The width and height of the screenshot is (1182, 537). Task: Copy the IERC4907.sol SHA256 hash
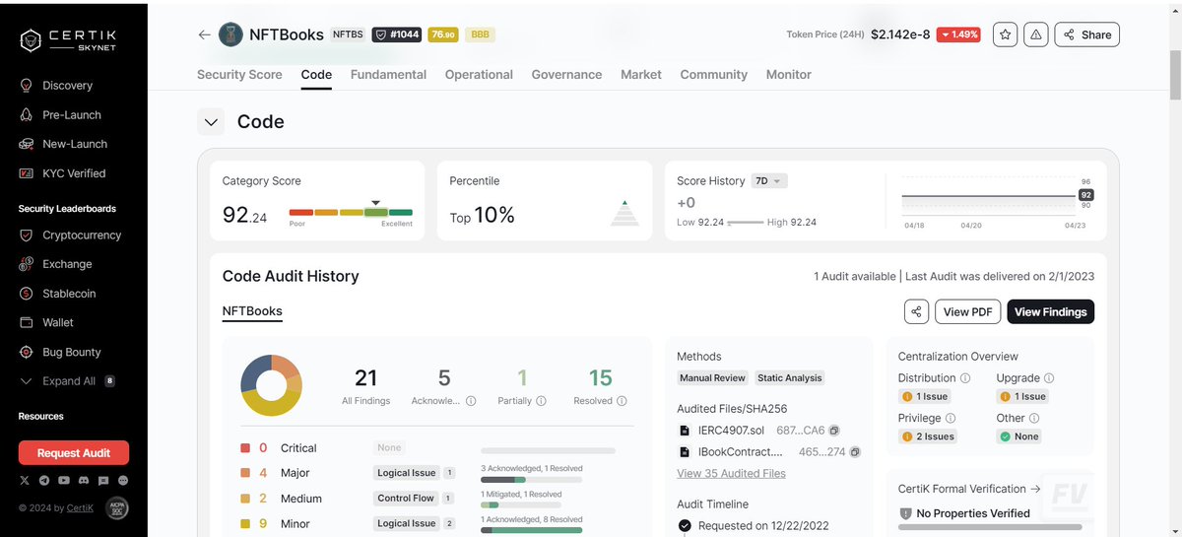click(834, 431)
